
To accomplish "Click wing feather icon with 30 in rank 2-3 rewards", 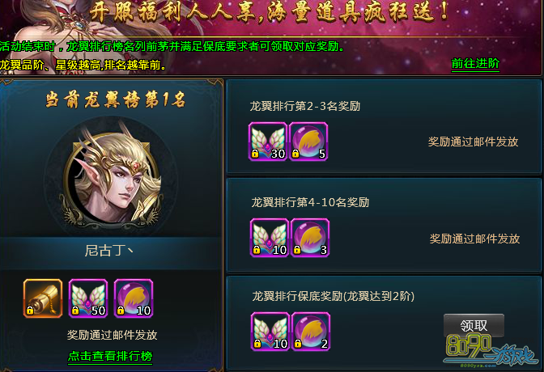I will pyautogui.click(x=268, y=142).
